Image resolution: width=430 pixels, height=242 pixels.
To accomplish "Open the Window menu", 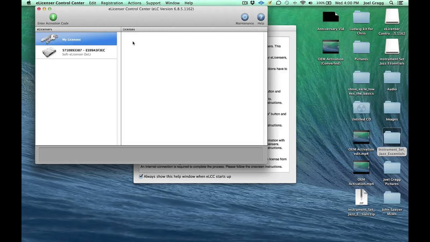I will (172, 3).
